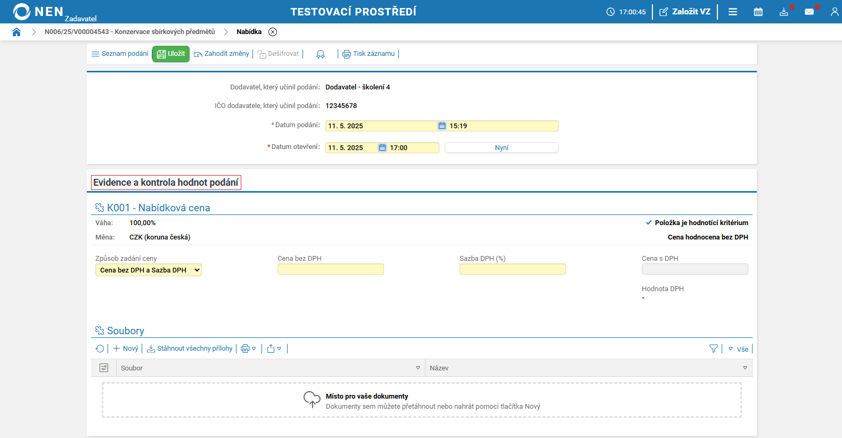Go to home via house icon

(17, 32)
